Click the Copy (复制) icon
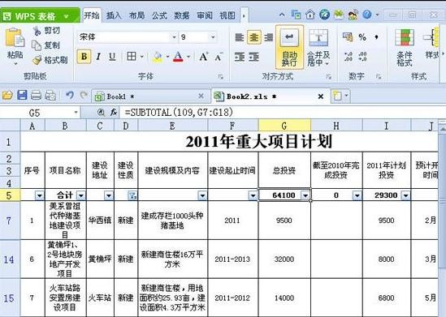The height and width of the screenshot is (317, 446). 37,45
